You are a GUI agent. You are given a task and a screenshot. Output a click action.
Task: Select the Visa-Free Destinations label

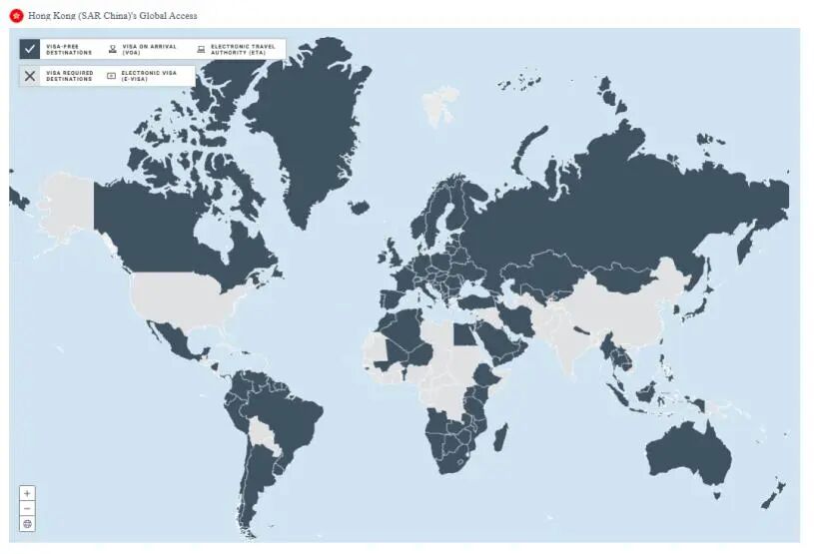click(x=69, y=49)
